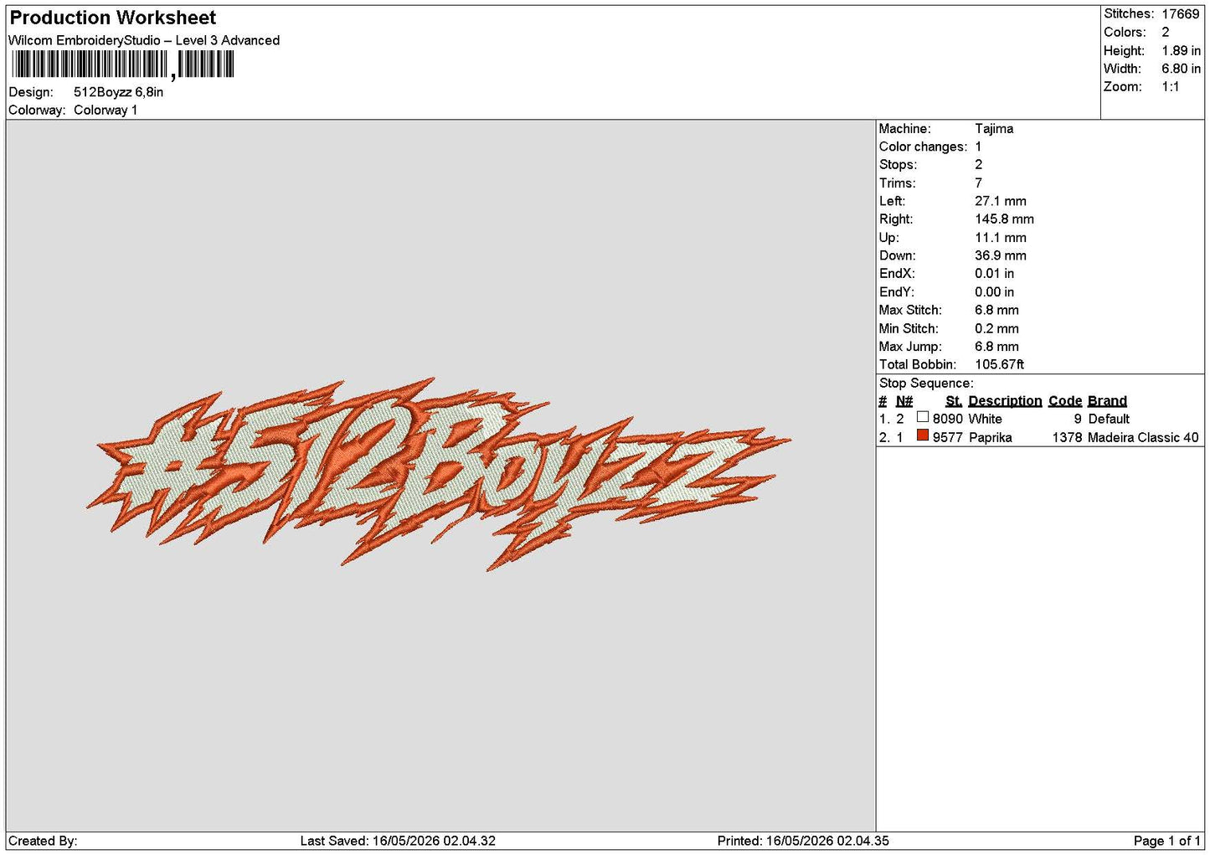This screenshot has width=1210, height=855.
Task: Click the Stops value 2
Action: [x=978, y=165]
